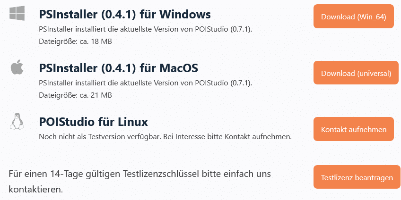
Task: Click the 18 MB file size text
Action: coord(75,42)
